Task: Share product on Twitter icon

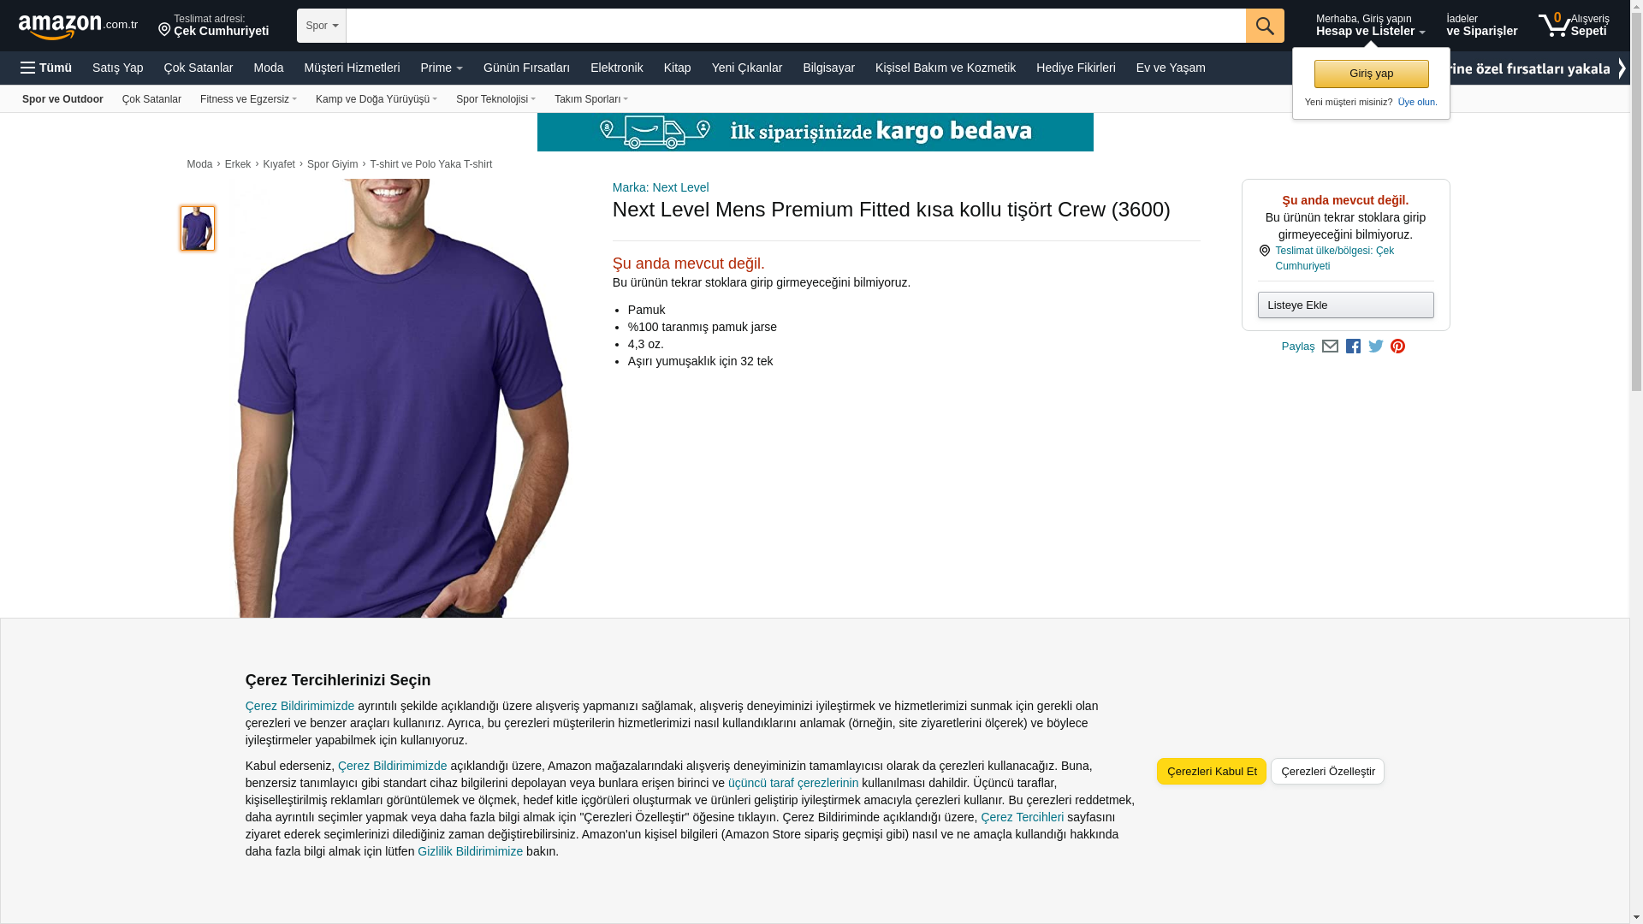Action: (x=1376, y=346)
